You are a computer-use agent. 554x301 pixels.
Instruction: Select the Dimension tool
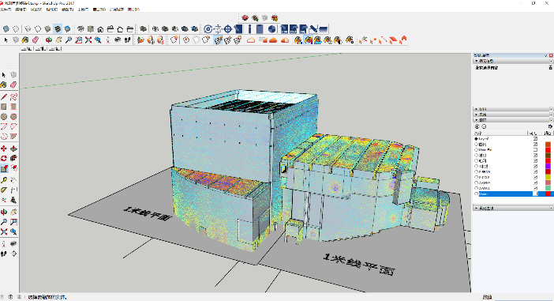[x=13, y=180]
